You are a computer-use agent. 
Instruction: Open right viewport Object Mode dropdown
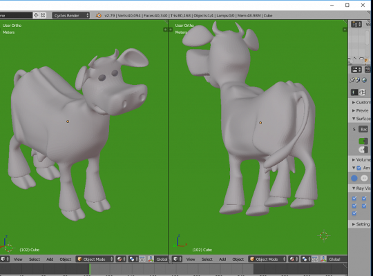tap(267, 259)
